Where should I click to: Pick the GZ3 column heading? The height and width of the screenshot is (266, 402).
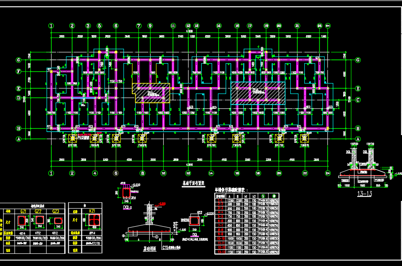[55, 211]
